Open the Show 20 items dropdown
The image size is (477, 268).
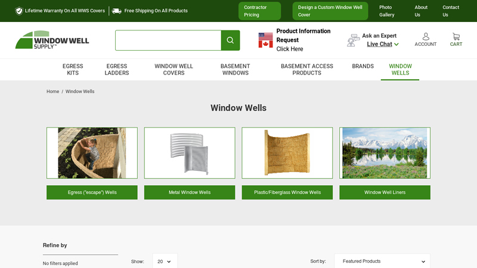165,261
